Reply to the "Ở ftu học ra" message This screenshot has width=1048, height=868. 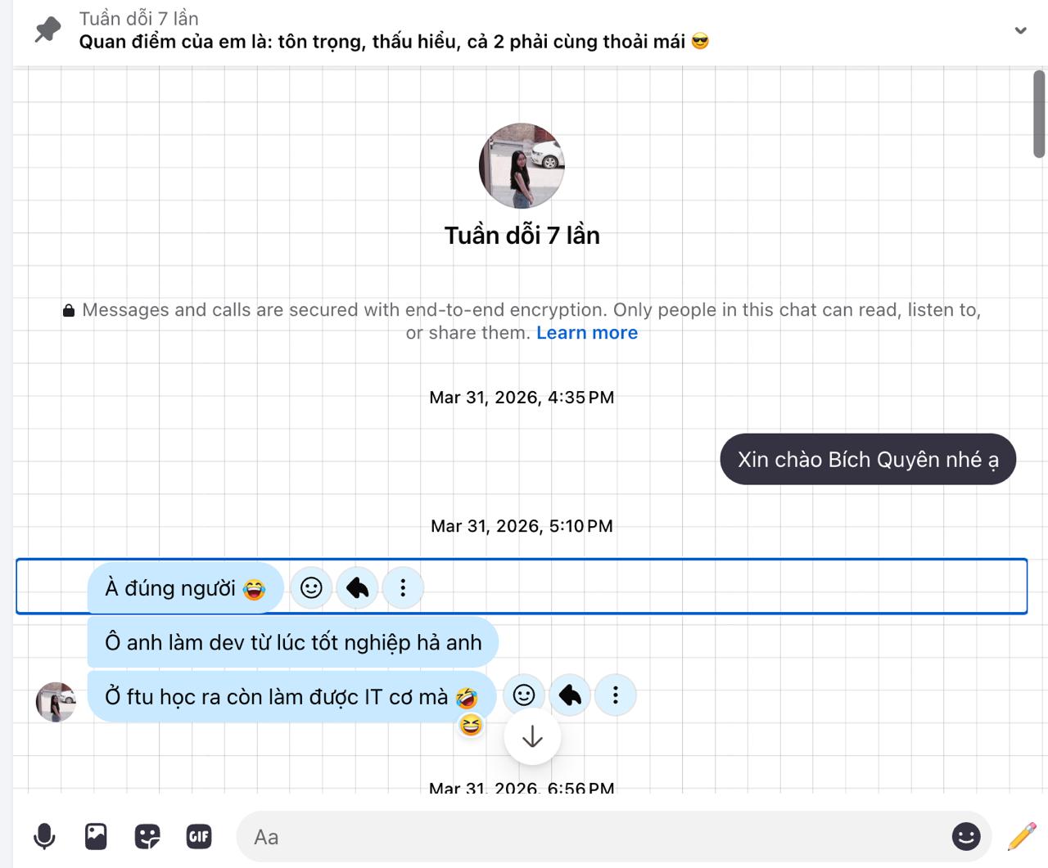pyautogui.click(x=570, y=695)
